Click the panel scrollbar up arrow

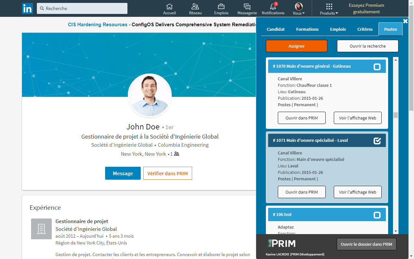(396, 60)
